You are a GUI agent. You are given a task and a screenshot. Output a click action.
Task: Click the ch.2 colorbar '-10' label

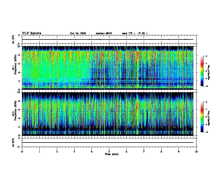[x=206, y=132]
